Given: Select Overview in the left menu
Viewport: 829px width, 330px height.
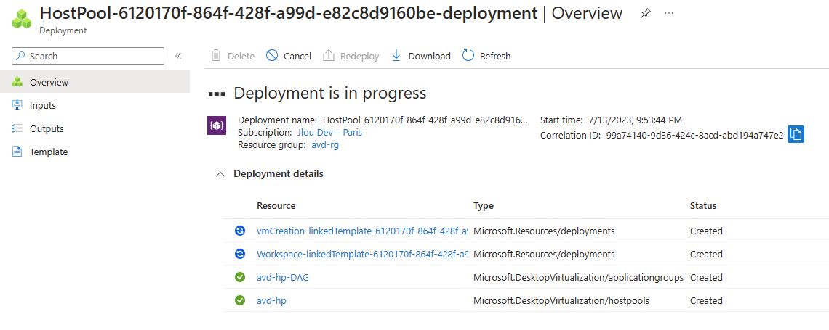Looking at the screenshot, I should pyautogui.click(x=95, y=82).
